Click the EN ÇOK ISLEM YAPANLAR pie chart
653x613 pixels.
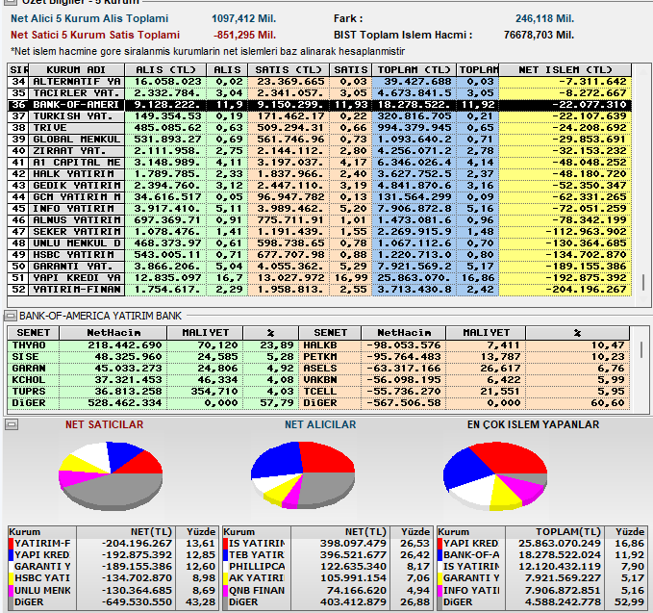pos(495,476)
